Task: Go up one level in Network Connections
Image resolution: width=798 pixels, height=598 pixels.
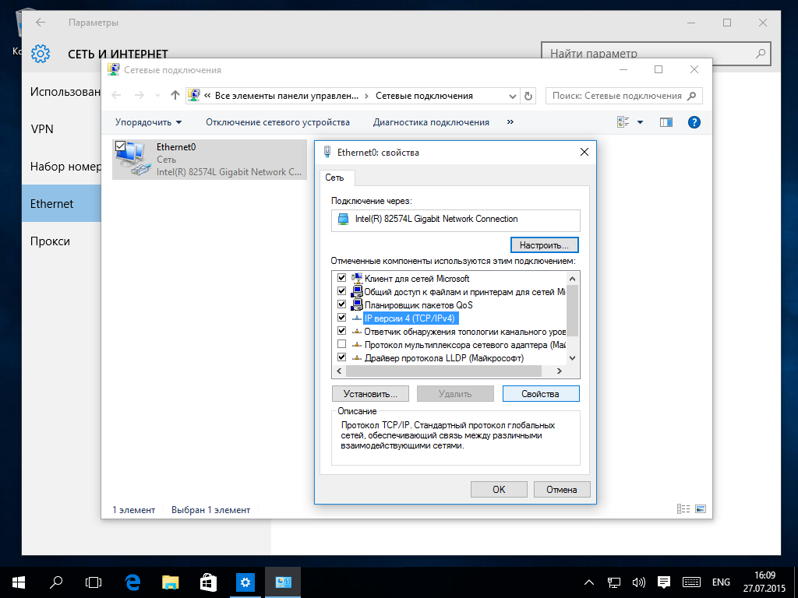Action: [x=175, y=96]
